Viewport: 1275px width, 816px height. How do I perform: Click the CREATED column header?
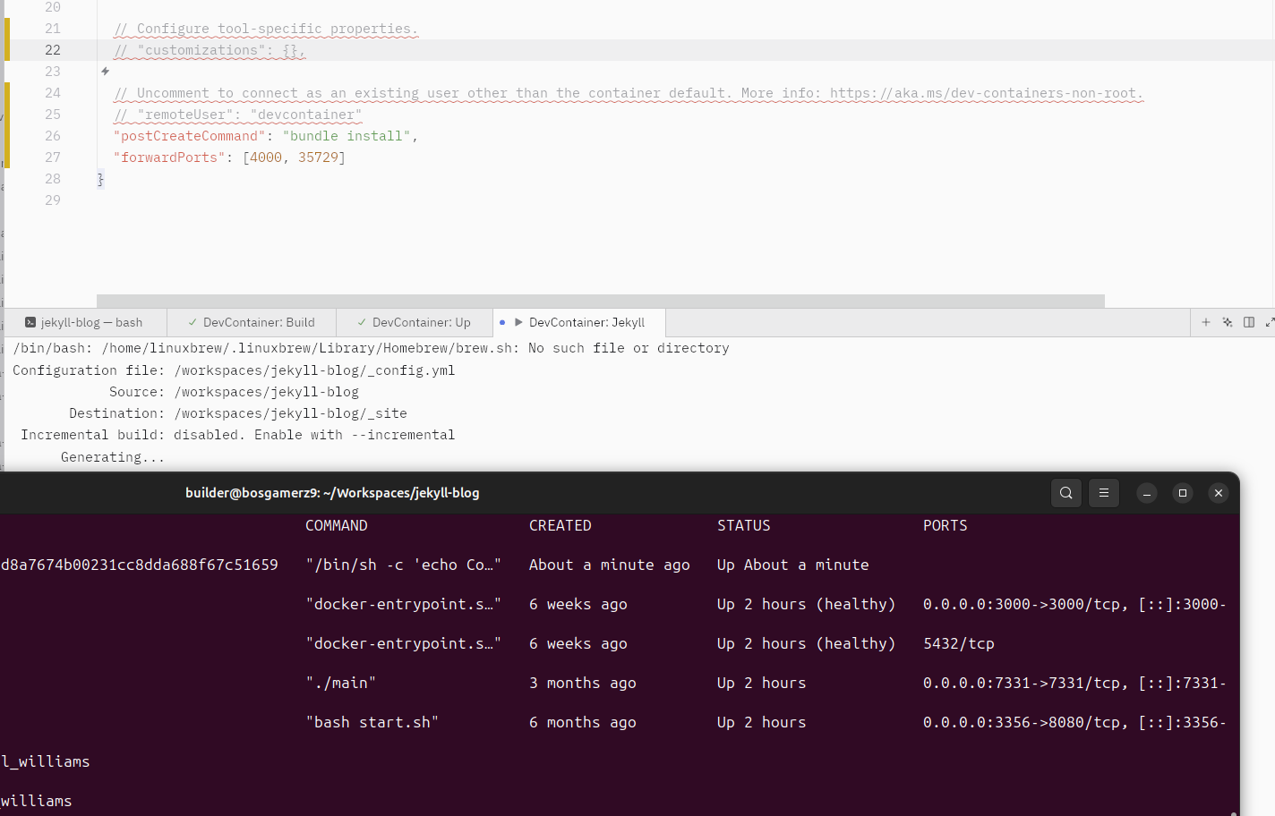coord(560,525)
